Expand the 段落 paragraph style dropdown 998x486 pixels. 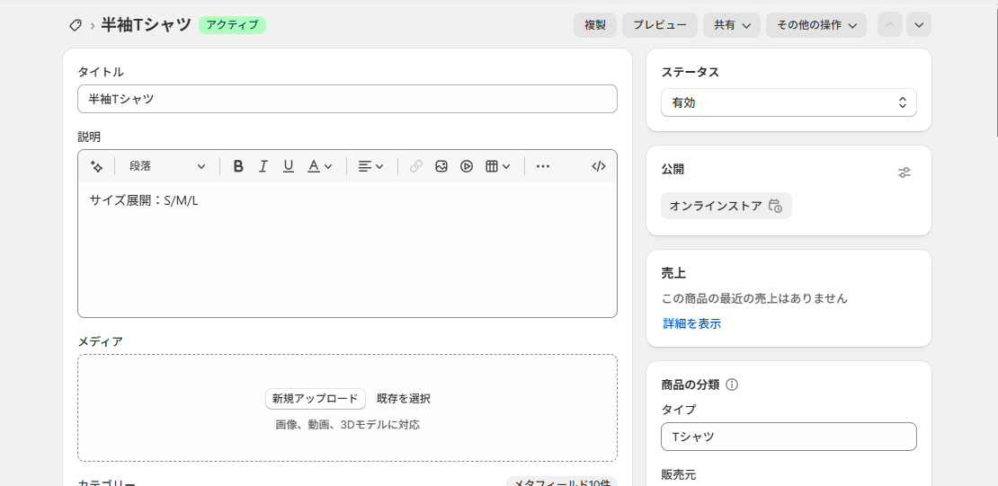167,166
